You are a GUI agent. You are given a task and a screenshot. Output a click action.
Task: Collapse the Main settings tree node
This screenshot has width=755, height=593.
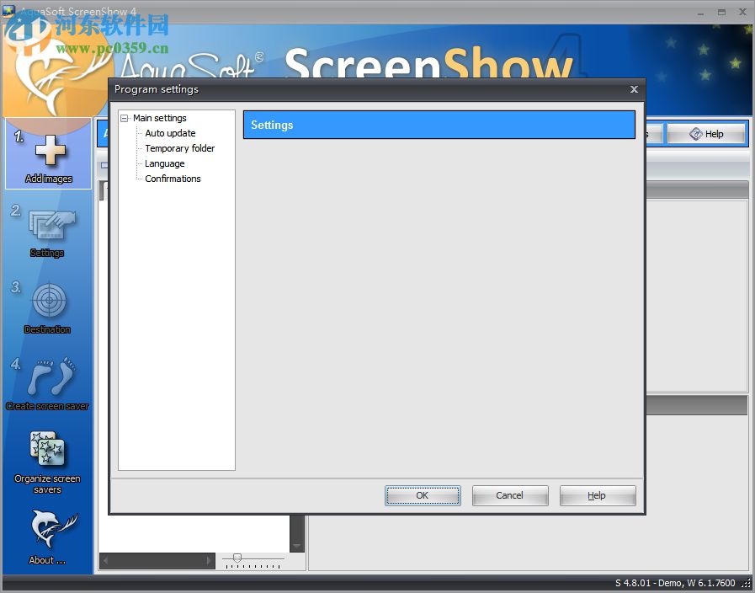[x=123, y=118]
